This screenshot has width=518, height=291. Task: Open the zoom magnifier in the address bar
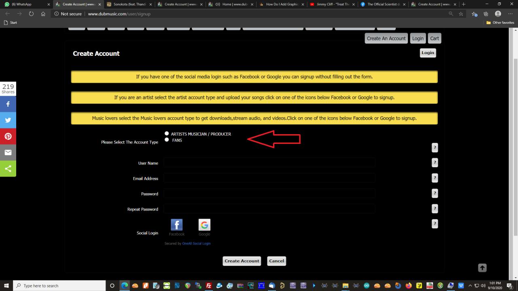(451, 14)
